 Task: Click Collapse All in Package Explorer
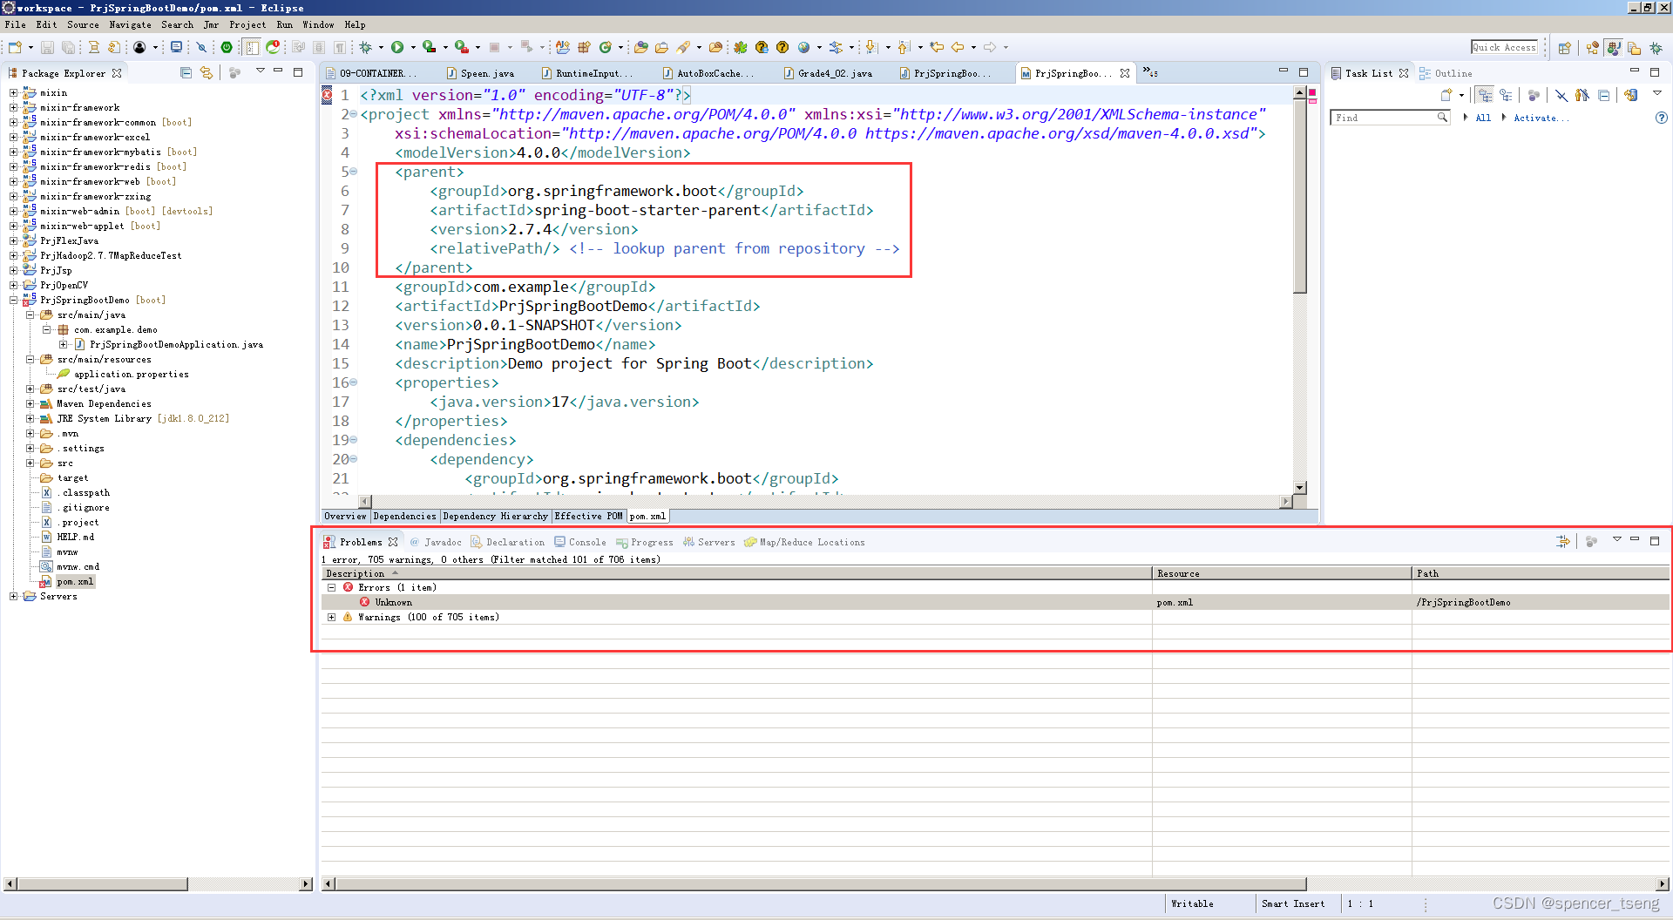[186, 74]
